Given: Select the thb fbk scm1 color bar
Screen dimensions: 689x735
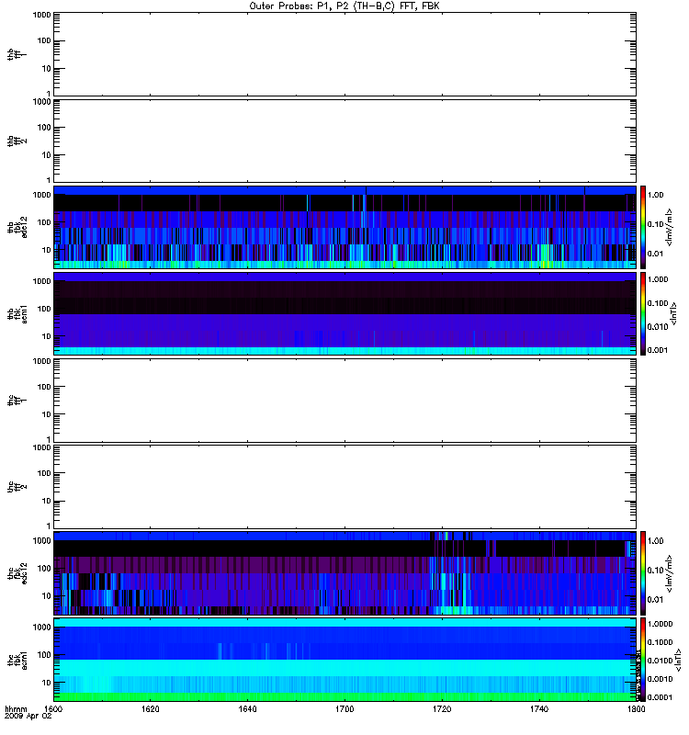Looking at the screenshot, I should (x=643, y=313).
